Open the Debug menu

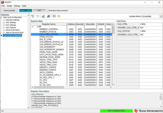(x=17, y=6)
